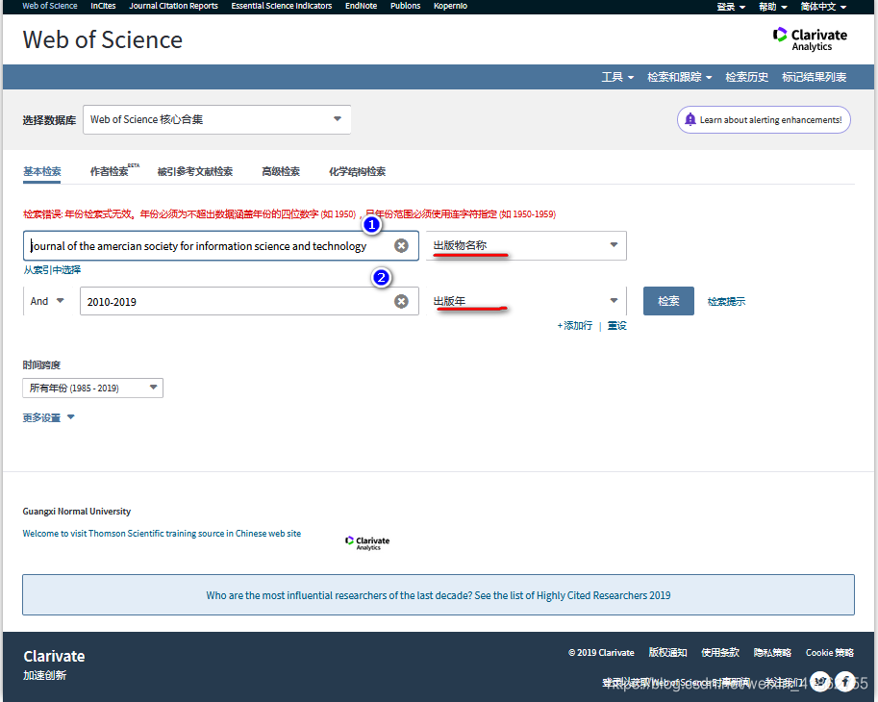Switch to 高级检索 tab
878x702 pixels.
tap(281, 172)
